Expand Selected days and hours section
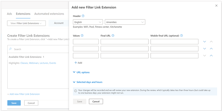The image size is (222, 111). [x=88, y=82]
